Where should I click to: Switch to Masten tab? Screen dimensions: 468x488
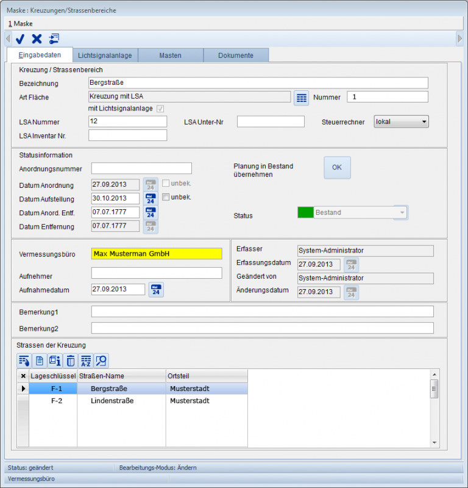point(171,56)
